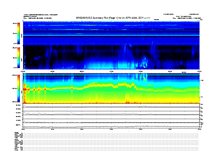
Task: Click the 16:00 tick under RAD1 spectrogram
Action: tap(141, 71)
